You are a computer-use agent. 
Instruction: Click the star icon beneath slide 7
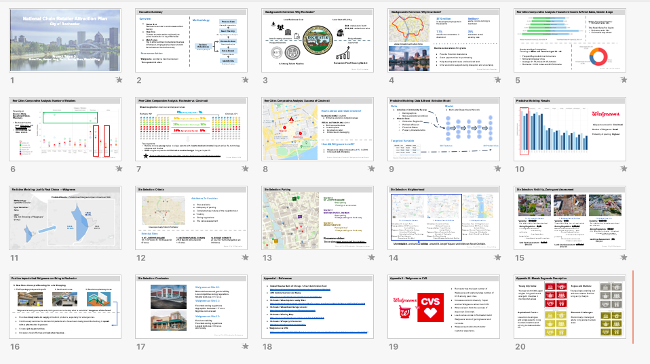point(246,169)
